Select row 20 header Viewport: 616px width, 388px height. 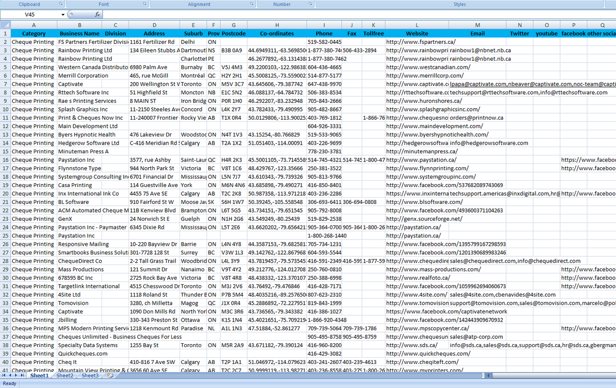coord(5,194)
